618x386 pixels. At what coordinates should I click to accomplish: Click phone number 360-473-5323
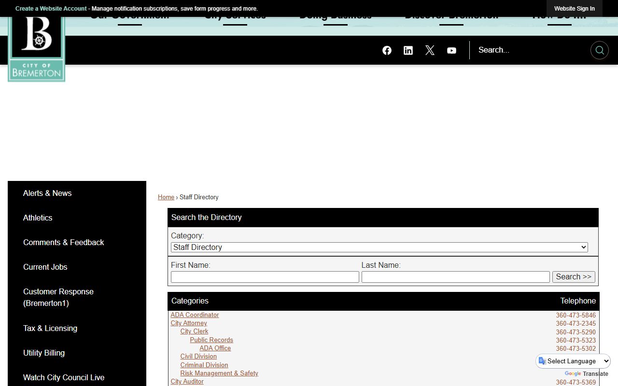[576, 341]
